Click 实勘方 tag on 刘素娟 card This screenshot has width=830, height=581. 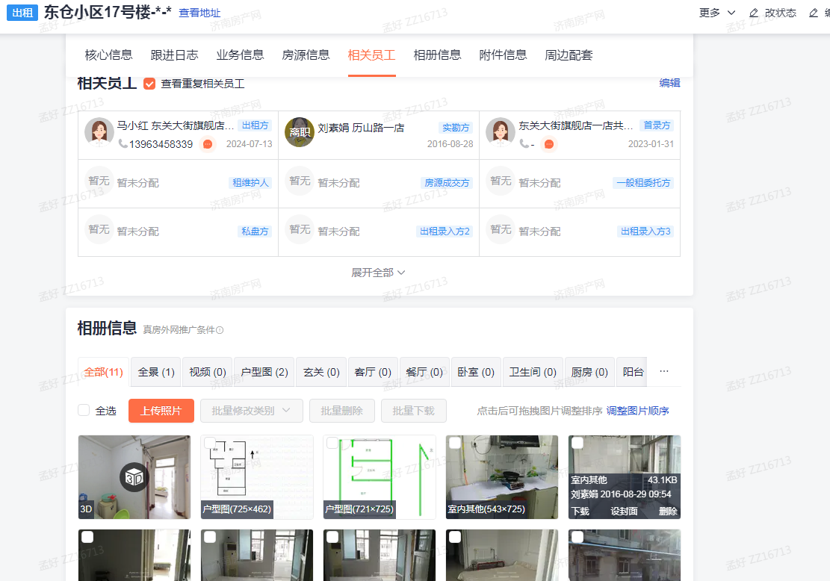(456, 128)
